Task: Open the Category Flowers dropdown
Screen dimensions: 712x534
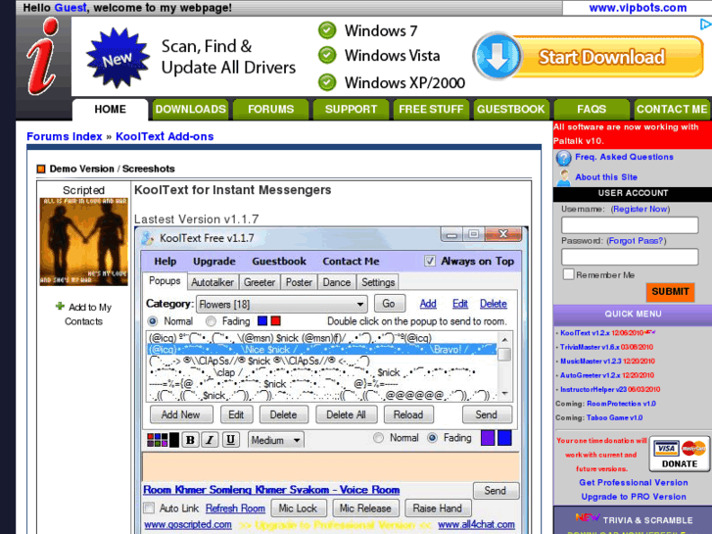Action: (281, 304)
